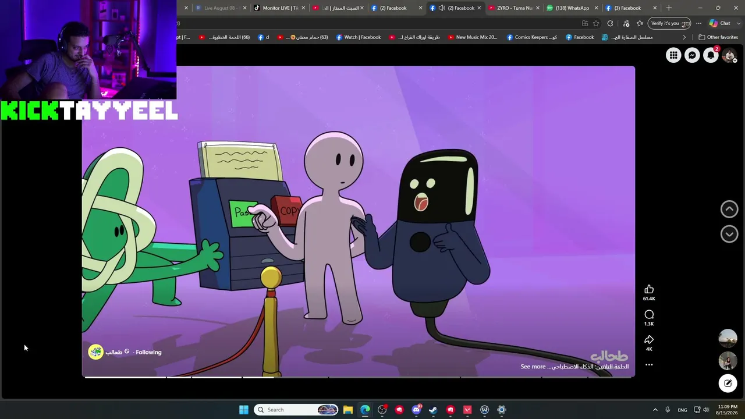This screenshot has width=745, height=419.
Task: Change the ENG input language
Action: coord(682,410)
